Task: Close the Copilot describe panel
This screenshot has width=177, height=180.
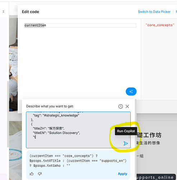Action: 127,106
